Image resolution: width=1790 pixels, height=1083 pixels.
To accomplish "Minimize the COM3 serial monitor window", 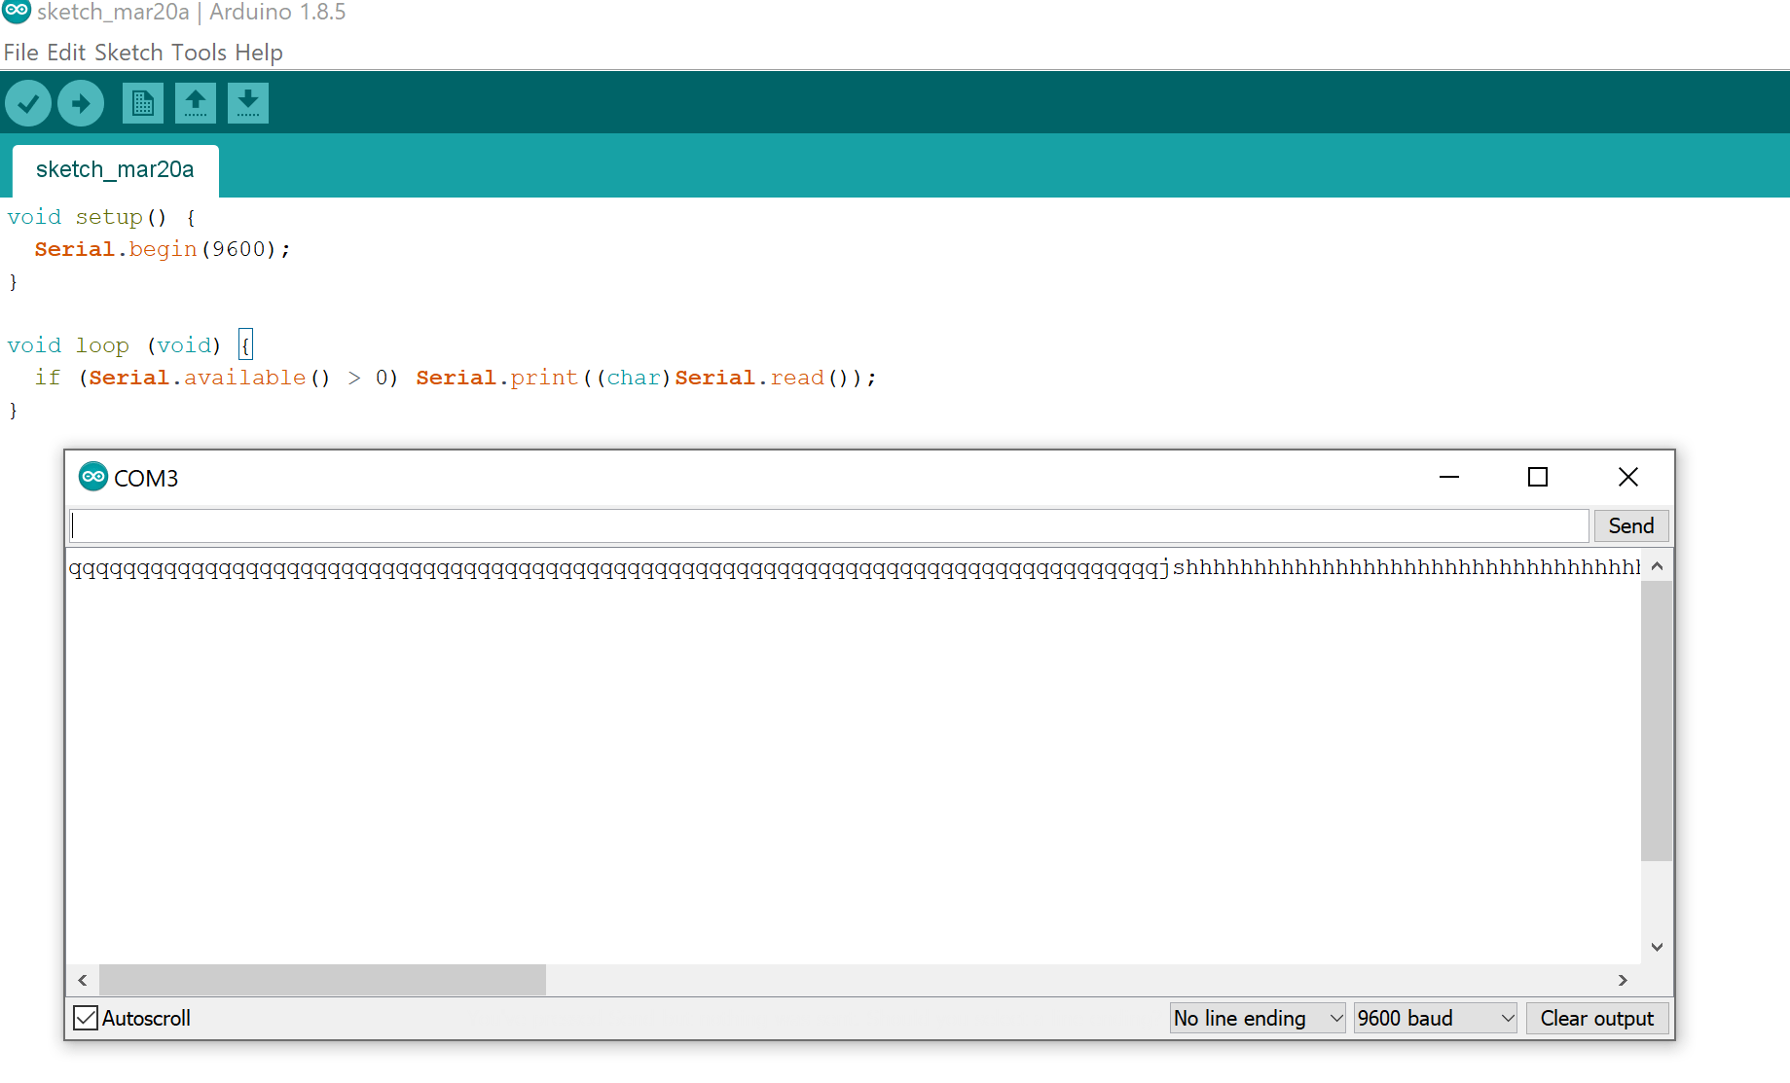I will (1449, 477).
